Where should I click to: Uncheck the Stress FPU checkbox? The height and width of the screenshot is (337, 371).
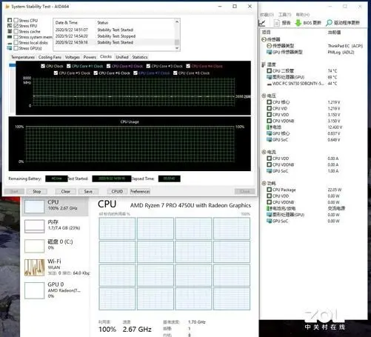tap(16, 26)
